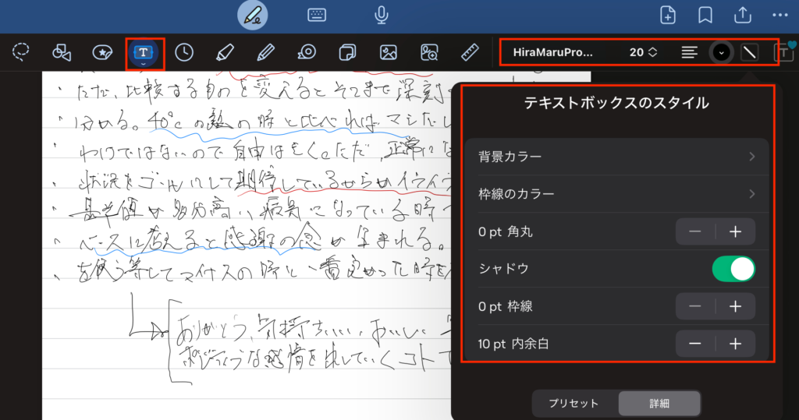Open text alignment options
The width and height of the screenshot is (799, 420).
pos(689,52)
